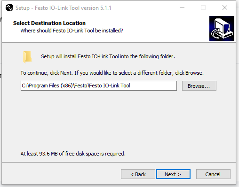Close the Festo IO-Link Tool setup window
The width and height of the screenshot is (239, 187).
[225, 8]
